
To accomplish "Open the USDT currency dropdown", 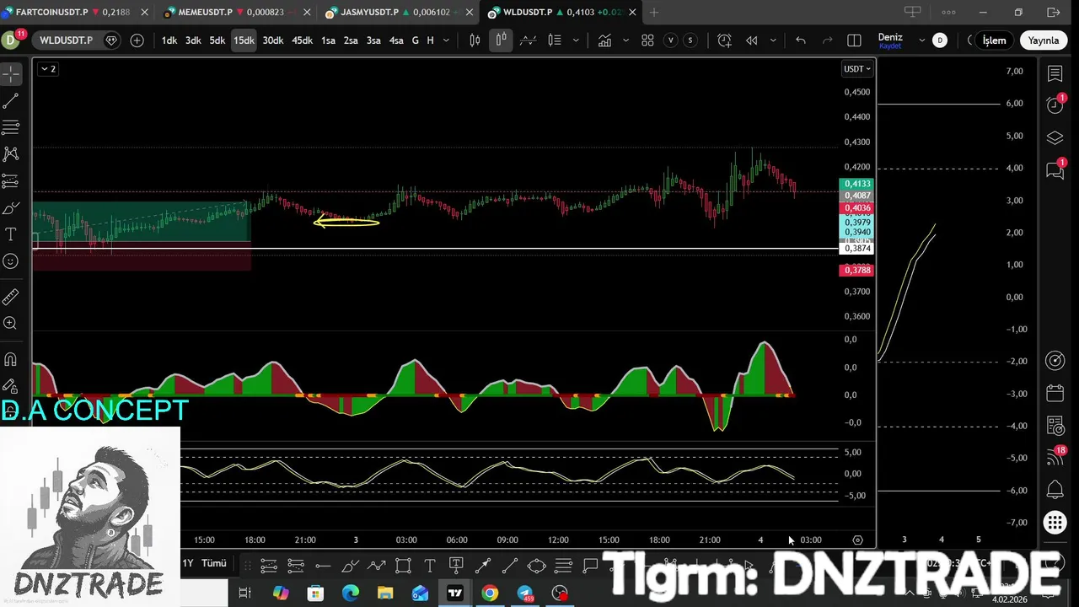I will (857, 69).
